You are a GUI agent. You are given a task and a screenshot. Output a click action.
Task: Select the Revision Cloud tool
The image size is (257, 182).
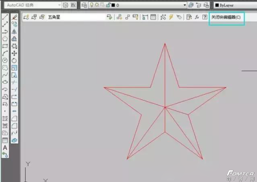point(5,68)
